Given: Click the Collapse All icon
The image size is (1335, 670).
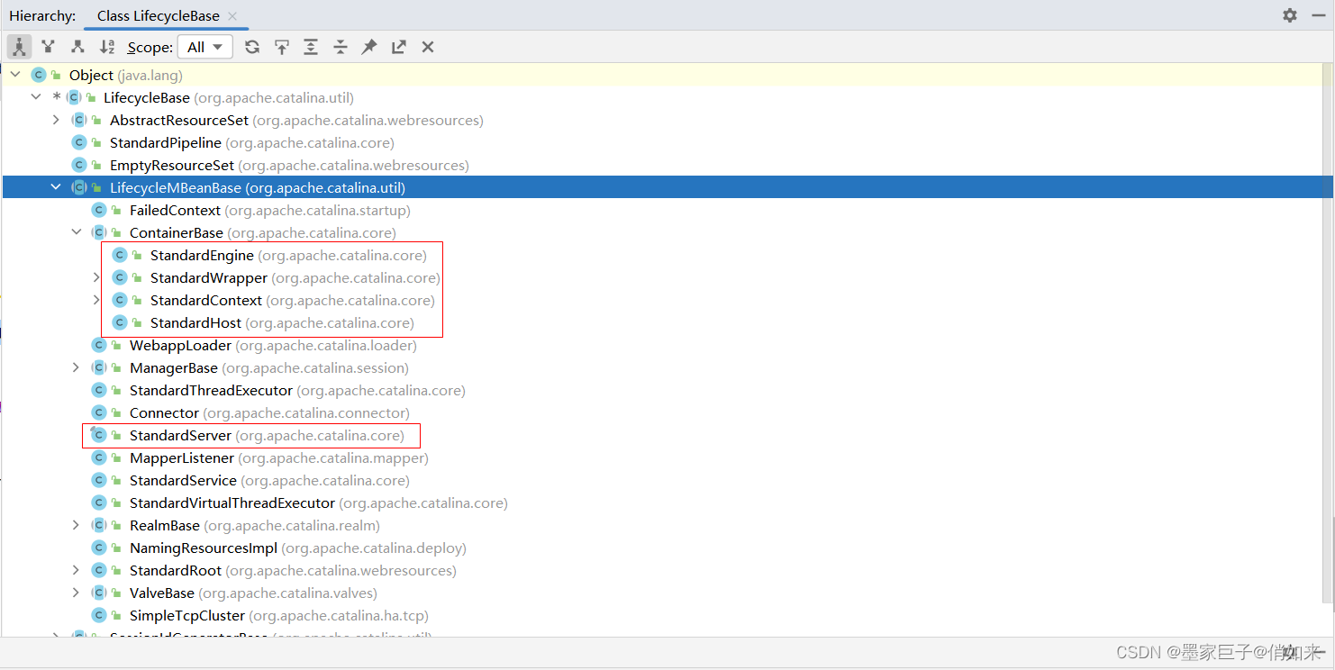Looking at the screenshot, I should (x=341, y=47).
